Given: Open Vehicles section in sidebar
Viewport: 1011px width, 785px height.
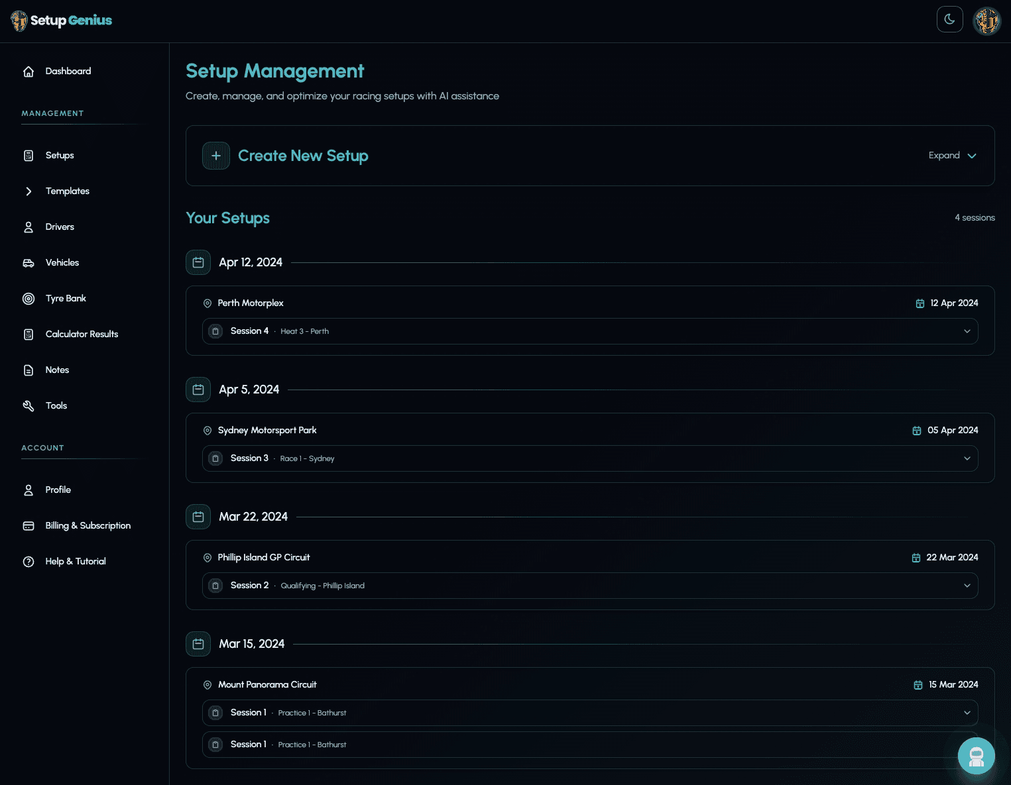Looking at the screenshot, I should [x=85, y=263].
